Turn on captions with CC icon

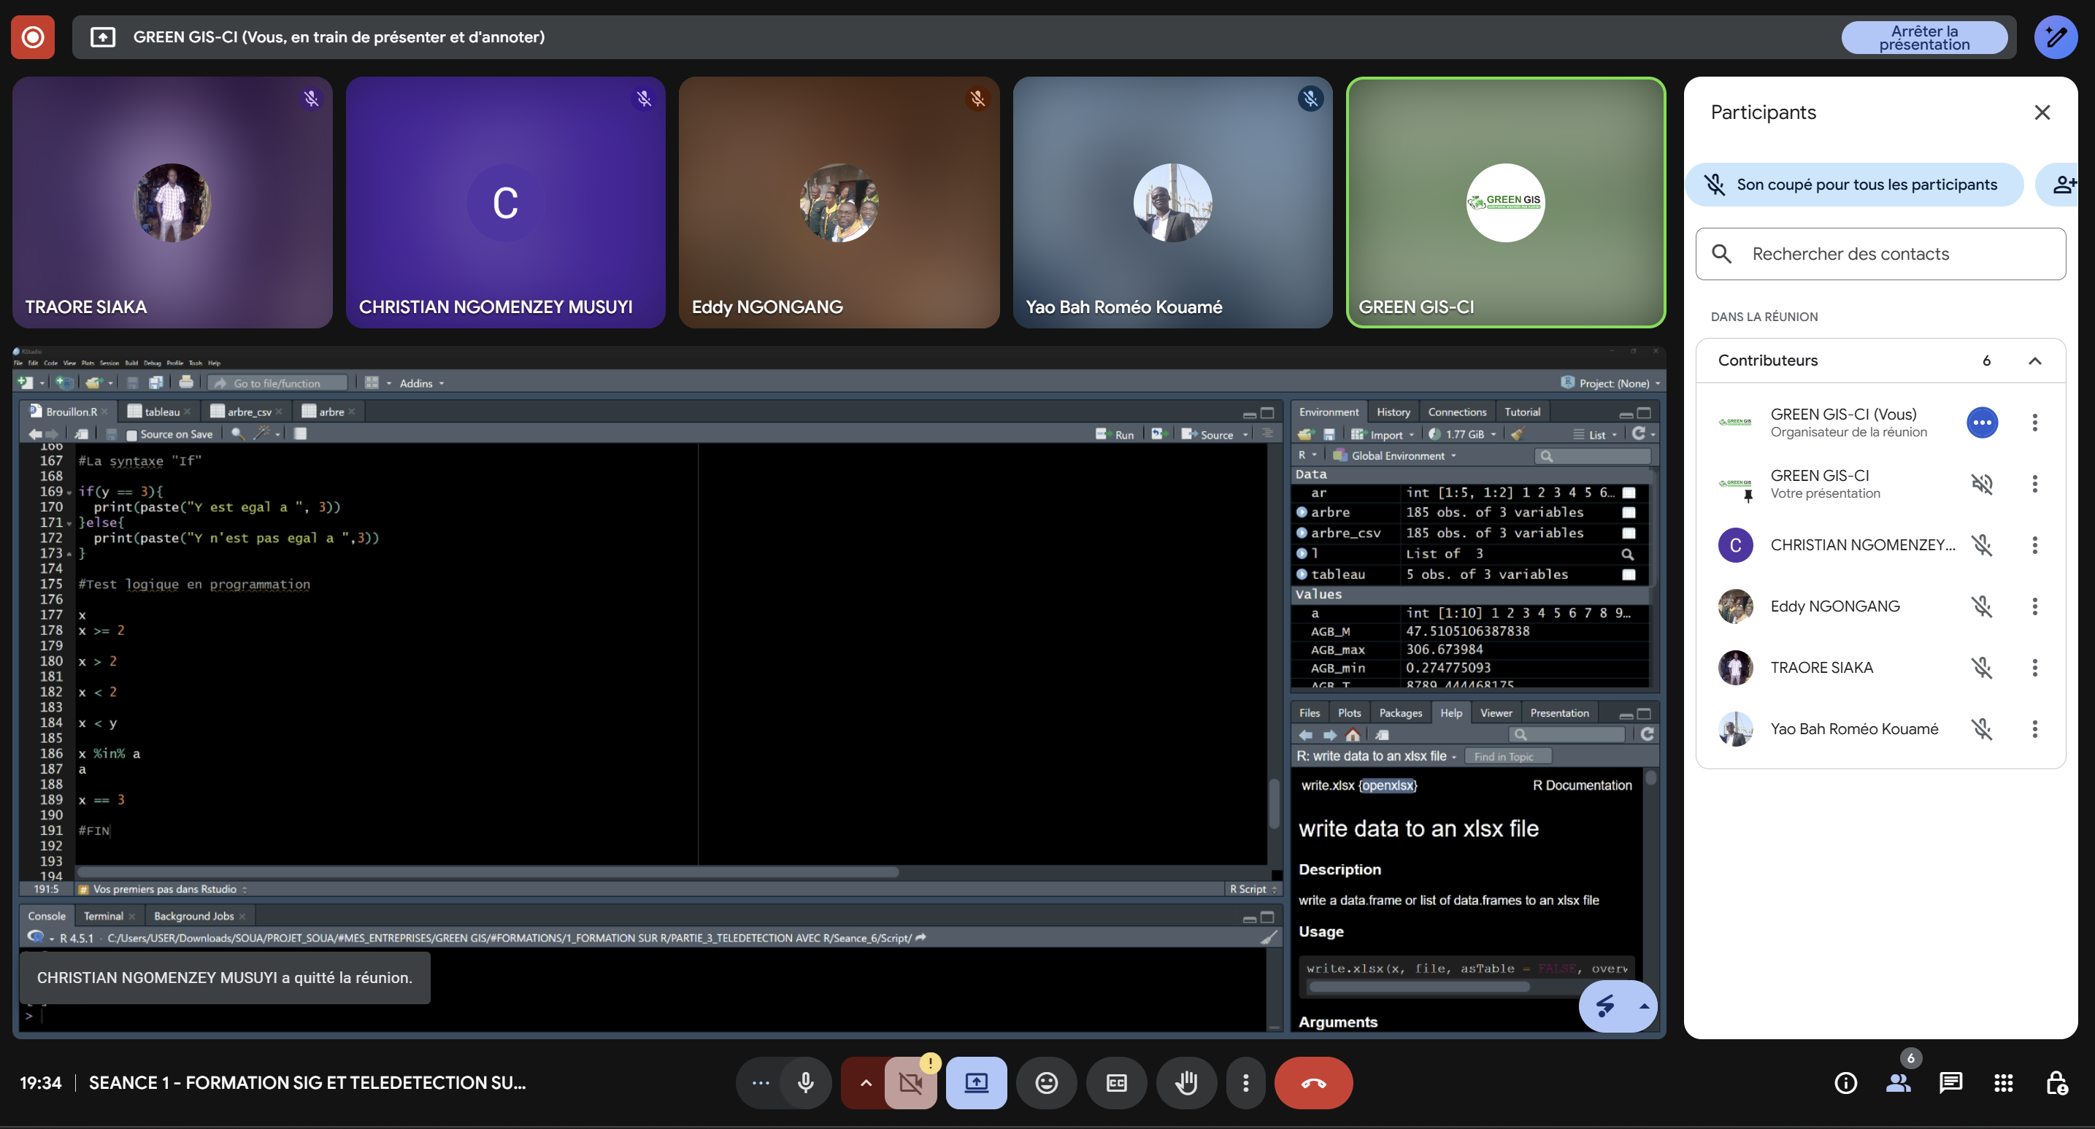pos(1116,1083)
